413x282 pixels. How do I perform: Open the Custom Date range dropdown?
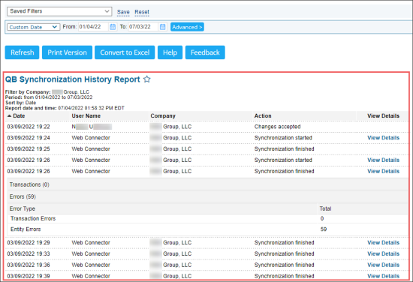33,27
